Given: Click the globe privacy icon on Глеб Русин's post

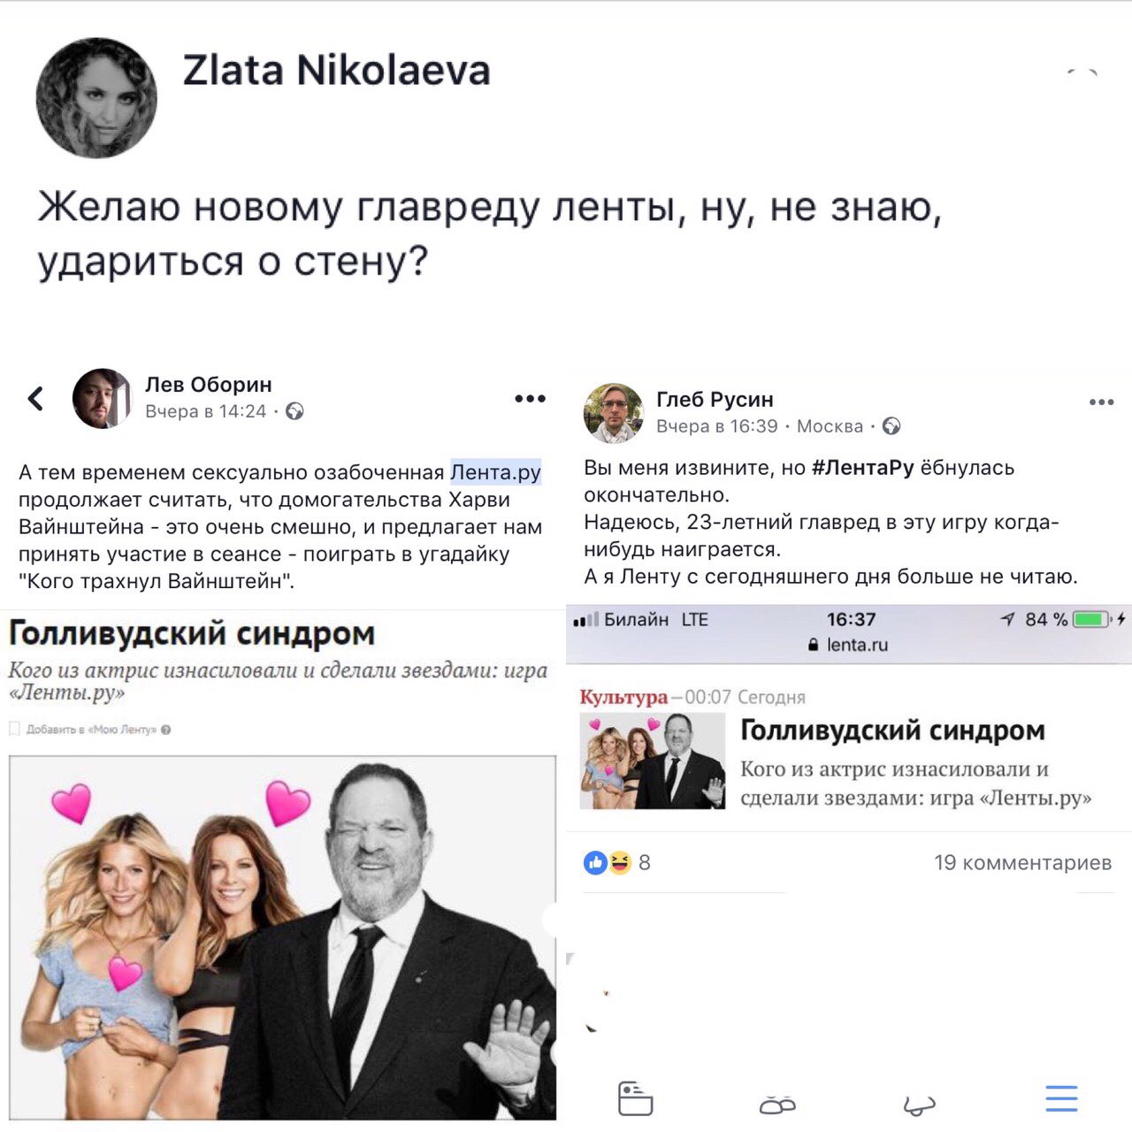Looking at the screenshot, I should click(x=891, y=426).
